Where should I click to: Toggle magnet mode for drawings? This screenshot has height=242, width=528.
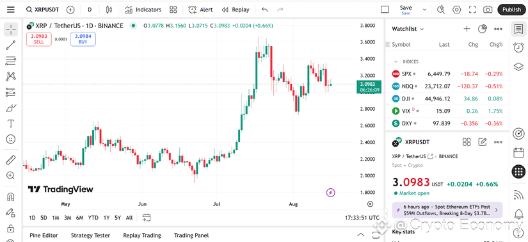tap(11, 197)
